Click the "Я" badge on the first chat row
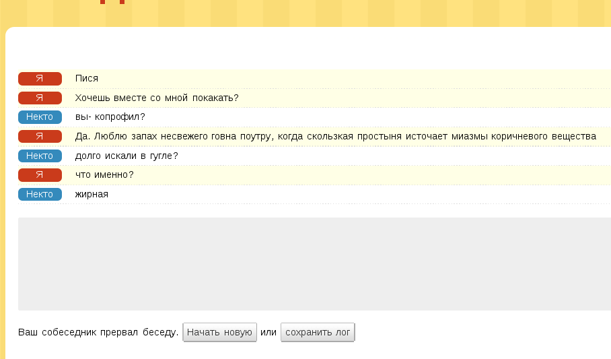Viewport: 611px width, 359px height. [40, 78]
